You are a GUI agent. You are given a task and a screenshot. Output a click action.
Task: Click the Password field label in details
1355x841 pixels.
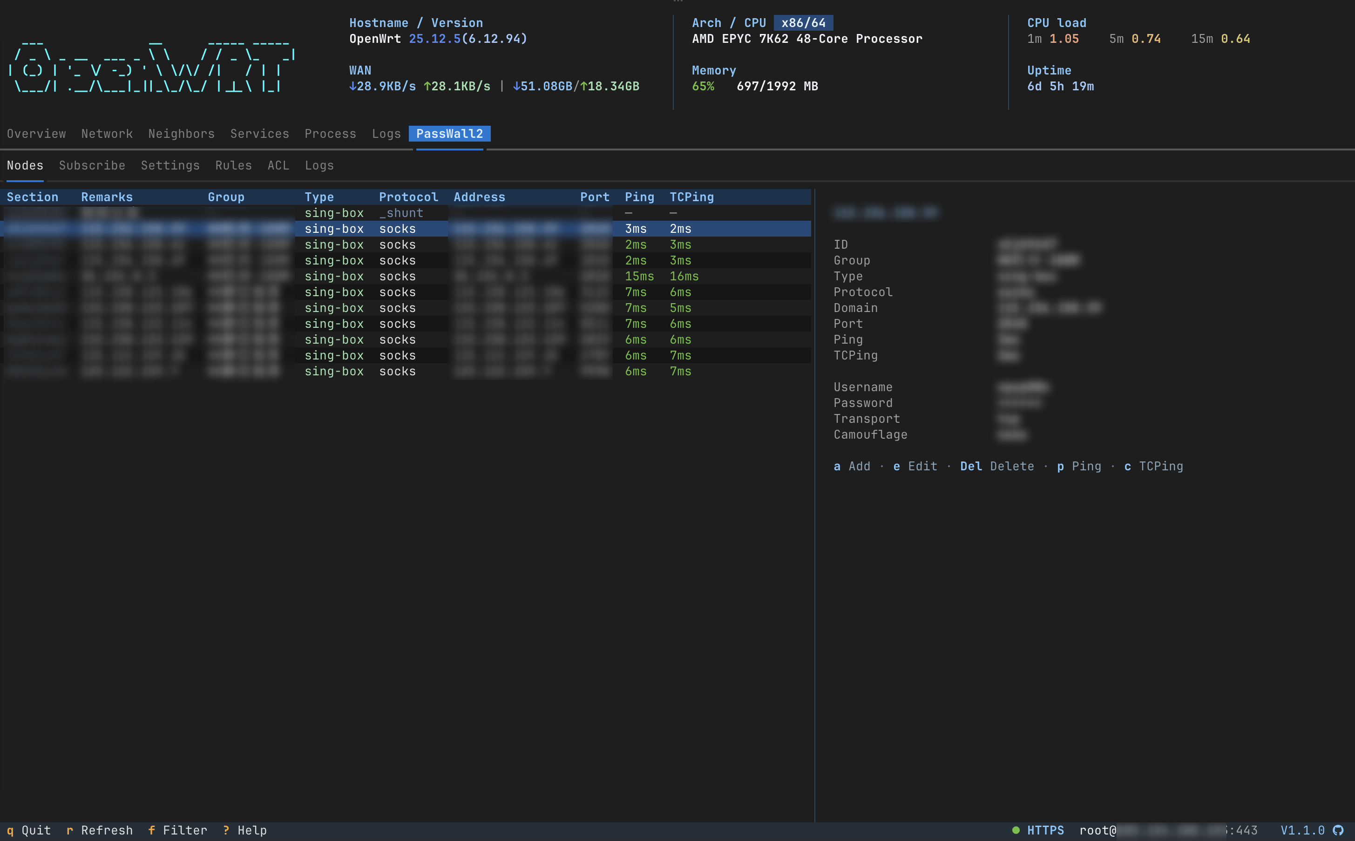tap(863, 403)
